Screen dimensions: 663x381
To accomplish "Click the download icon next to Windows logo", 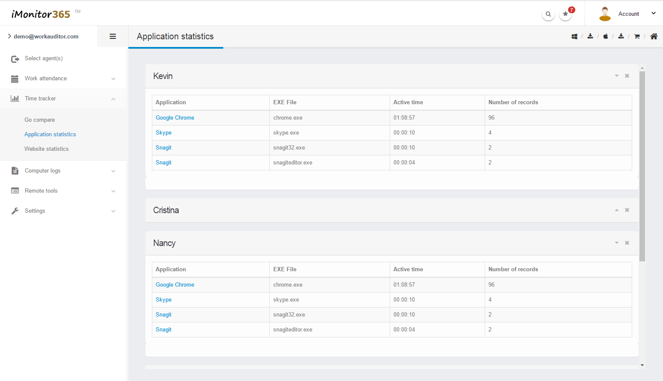I will coord(590,36).
